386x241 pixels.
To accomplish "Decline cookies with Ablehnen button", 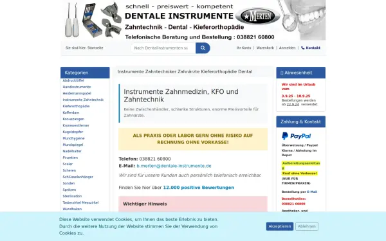I will 307,226.
